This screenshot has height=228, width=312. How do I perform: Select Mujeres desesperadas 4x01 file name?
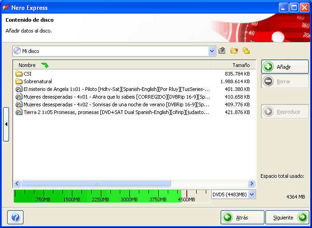(116, 97)
